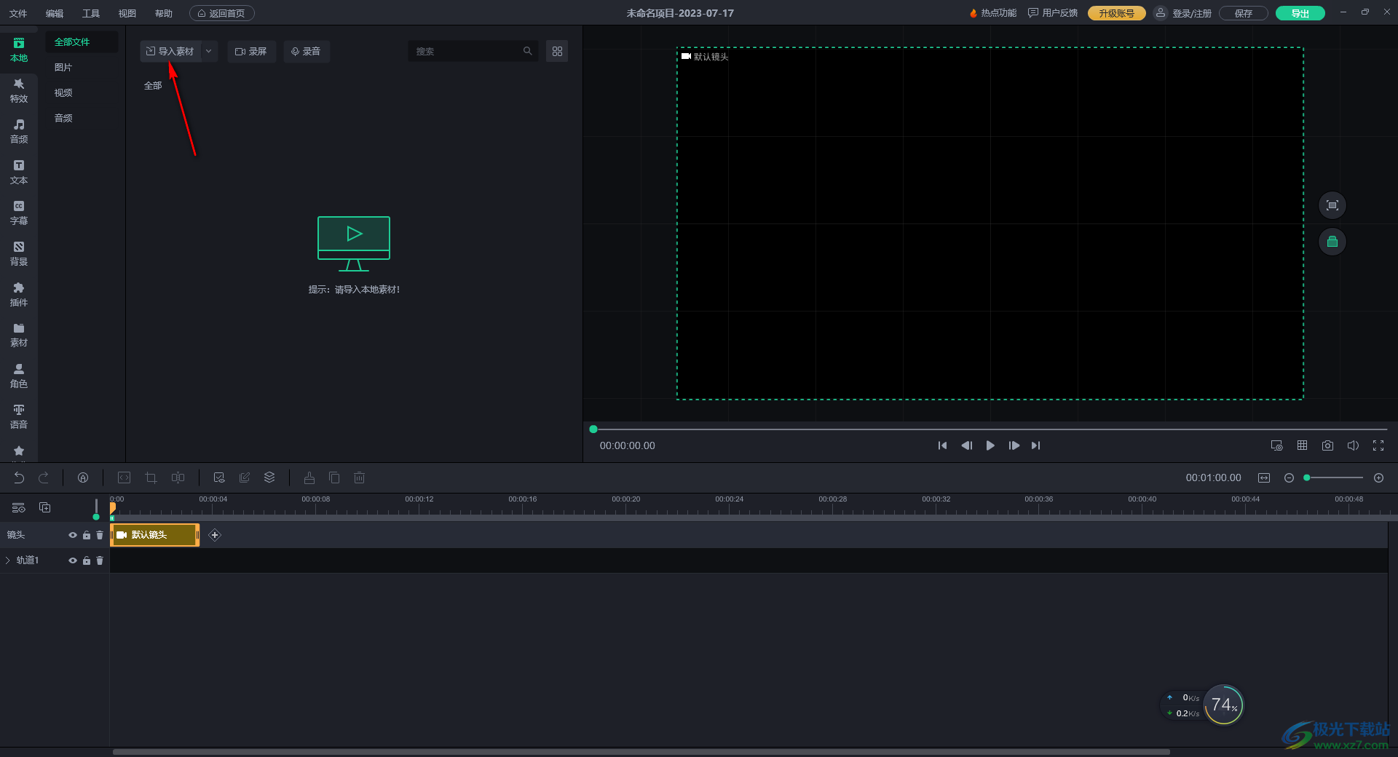Image resolution: width=1398 pixels, height=757 pixels.
Task: Toggle visibility eye of 轨道1 track
Action: click(x=73, y=560)
